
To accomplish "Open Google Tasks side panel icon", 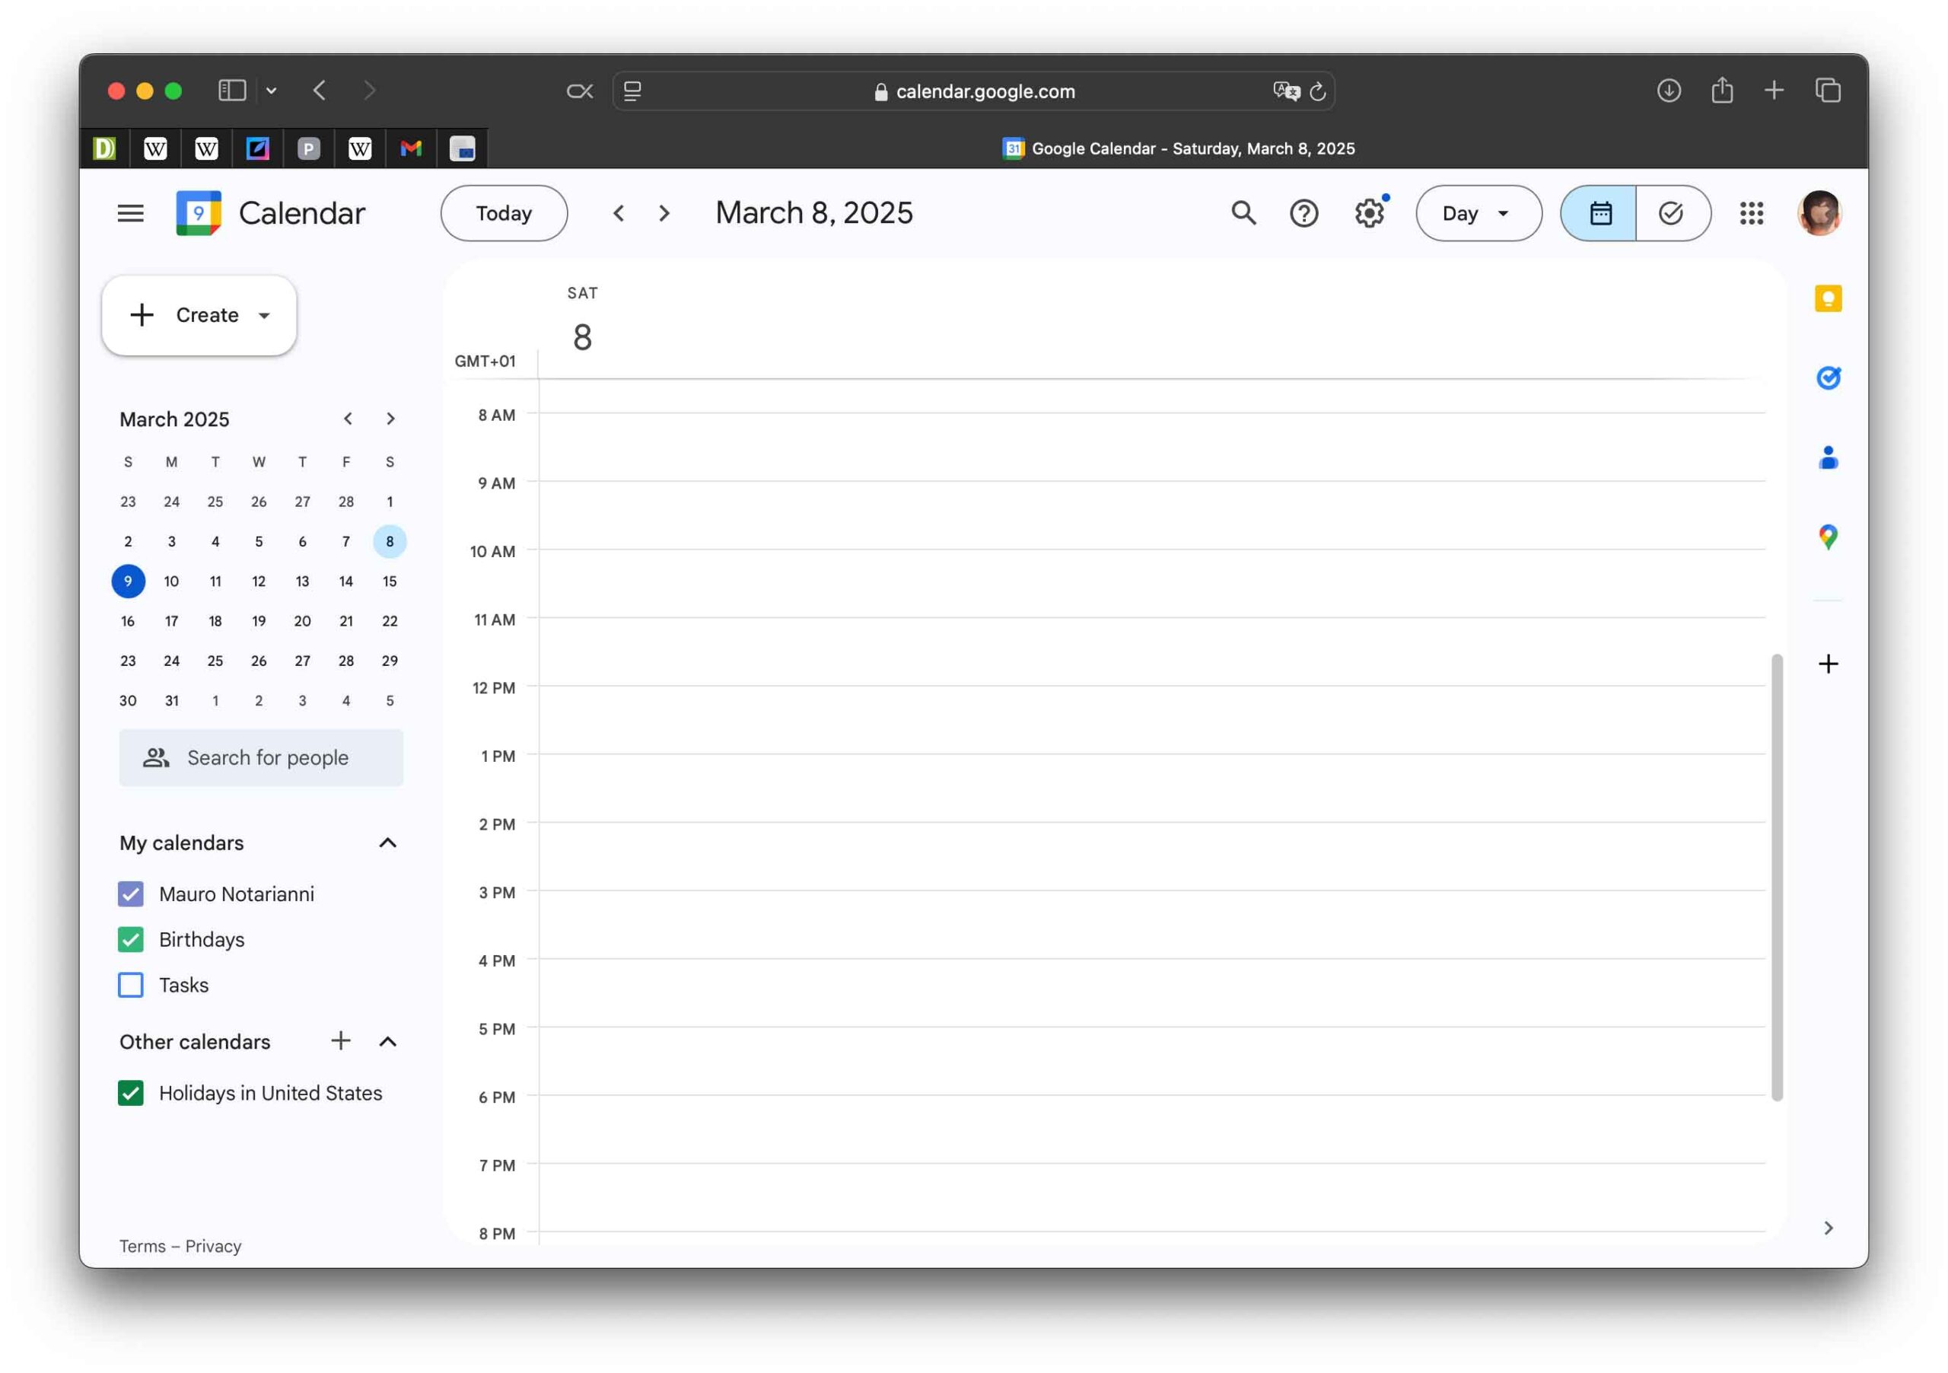I will (x=1828, y=377).
